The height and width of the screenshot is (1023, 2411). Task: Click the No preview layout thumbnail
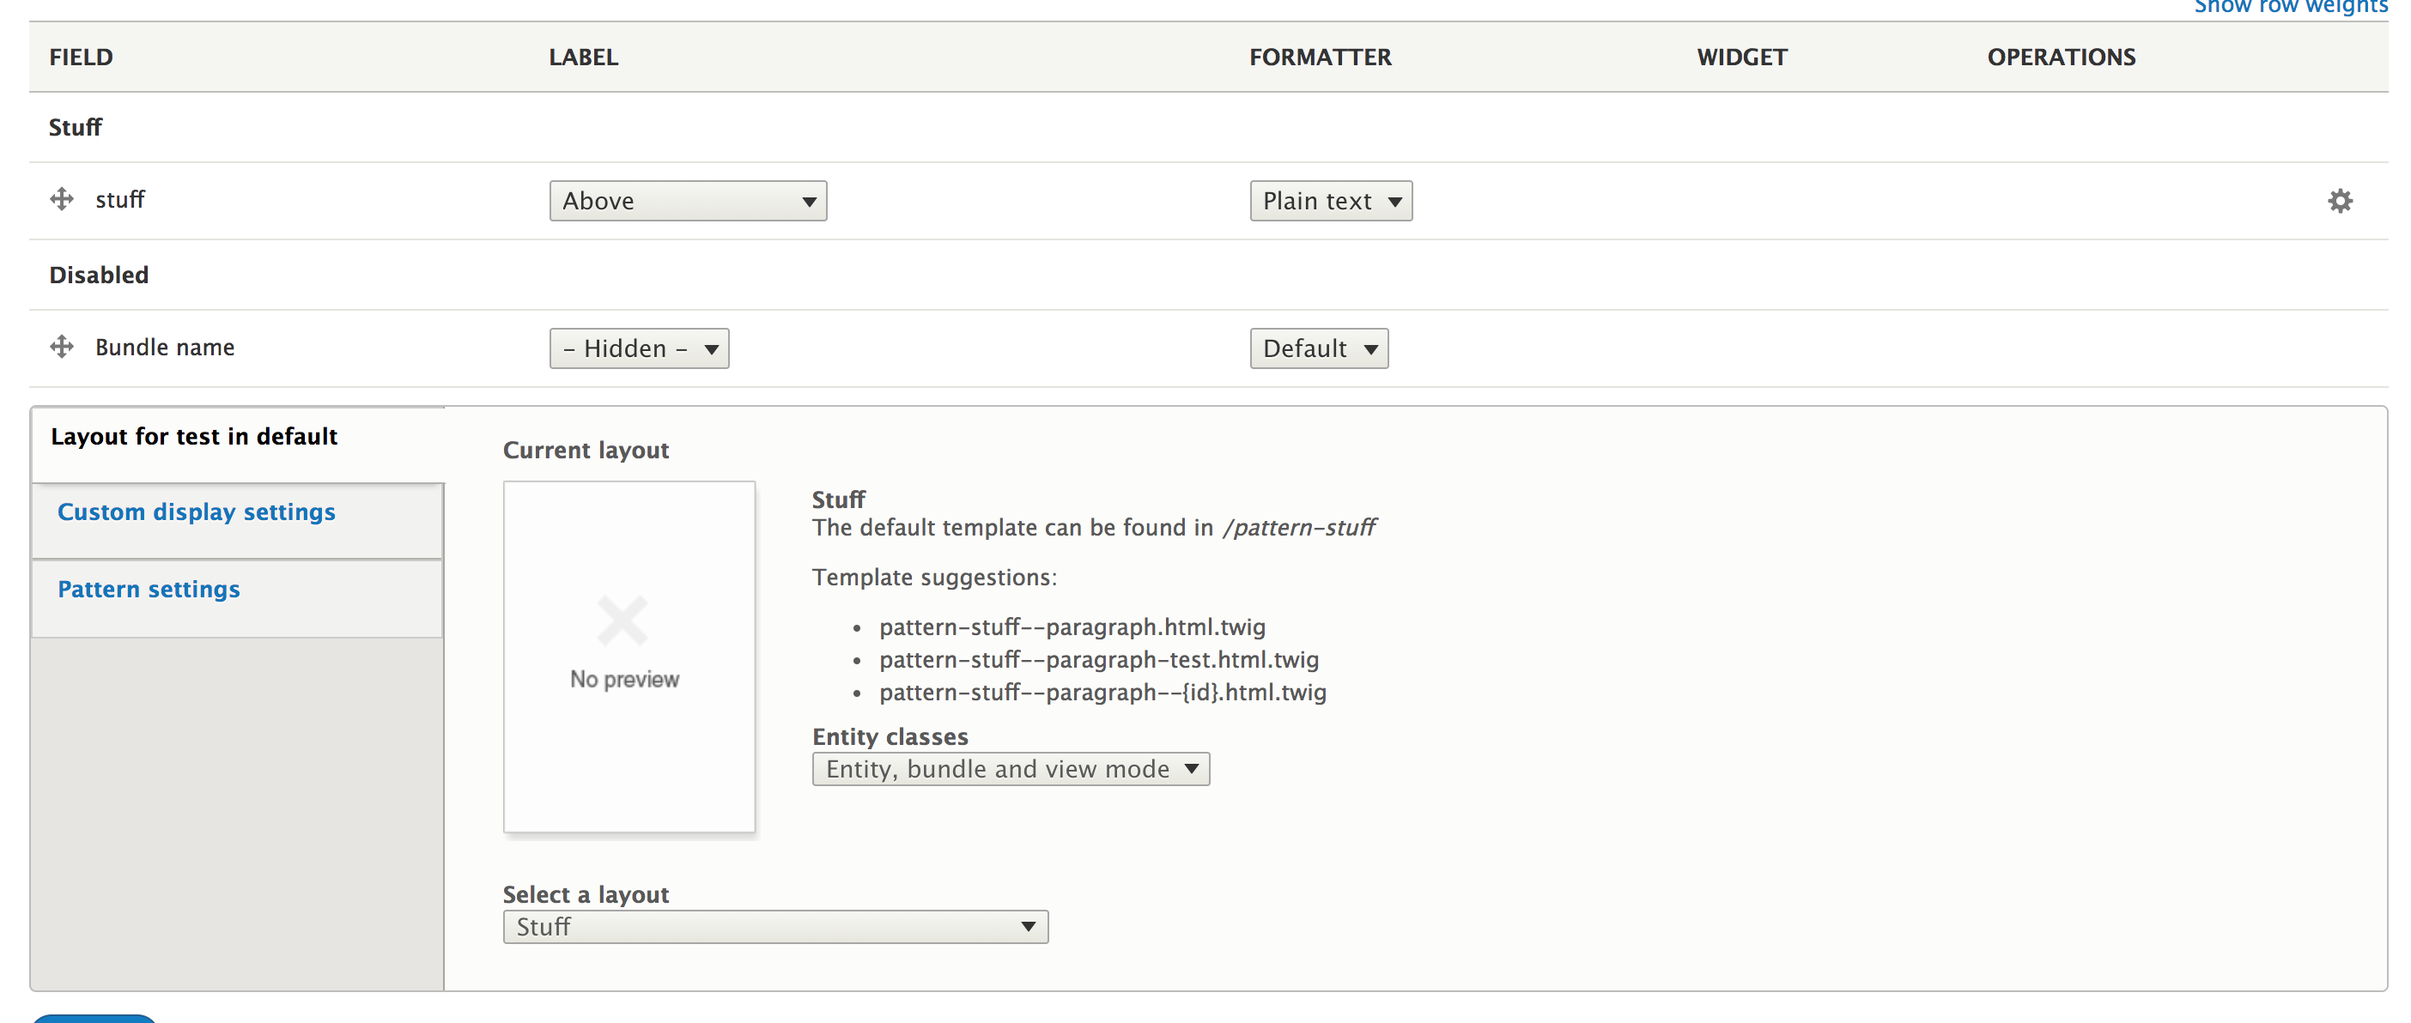[x=628, y=657]
